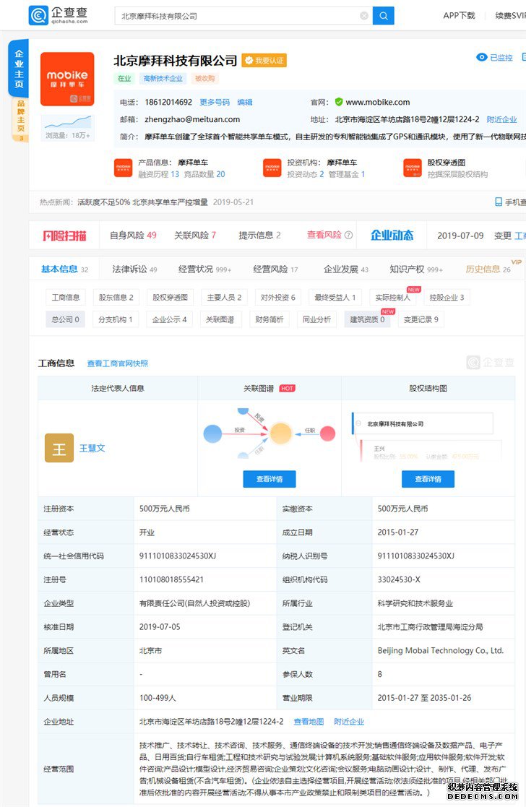Click 查看地图 link in address row
The height and width of the screenshot is (807, 526).
309,722
